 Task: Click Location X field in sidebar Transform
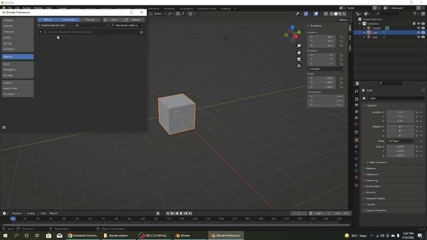click(x=322, y=37)
